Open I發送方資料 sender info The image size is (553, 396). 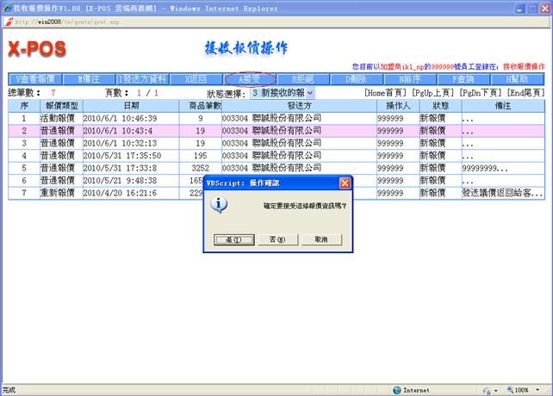coord(143,79)
